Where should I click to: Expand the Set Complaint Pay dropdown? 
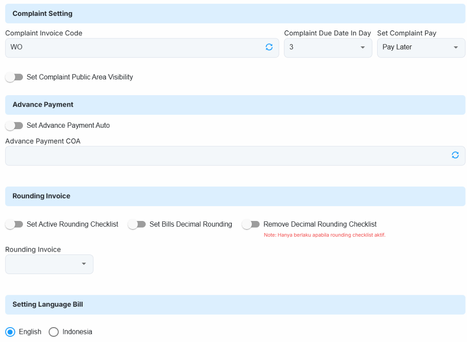click(421, 48)
